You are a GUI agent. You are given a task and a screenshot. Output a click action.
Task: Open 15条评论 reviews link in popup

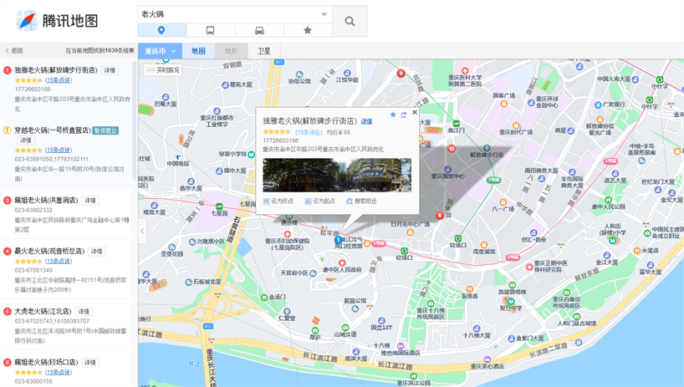click(309, 132)
